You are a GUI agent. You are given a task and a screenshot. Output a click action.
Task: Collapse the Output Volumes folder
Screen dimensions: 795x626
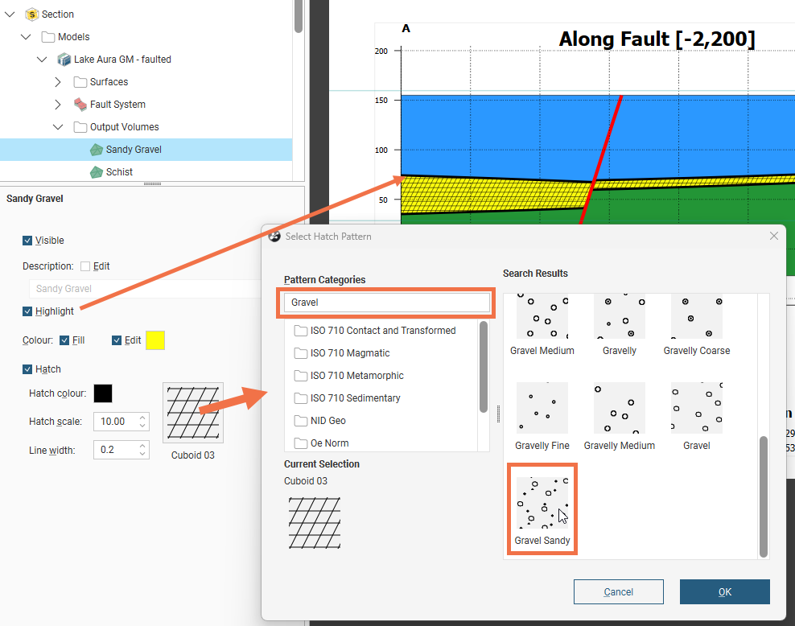coord(58,127)
